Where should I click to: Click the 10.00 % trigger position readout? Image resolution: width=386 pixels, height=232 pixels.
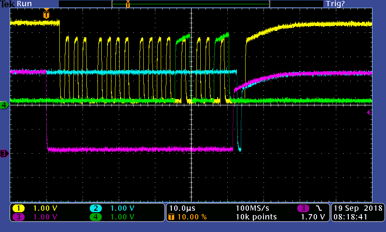pyautogui.click(x=192, y=217)
